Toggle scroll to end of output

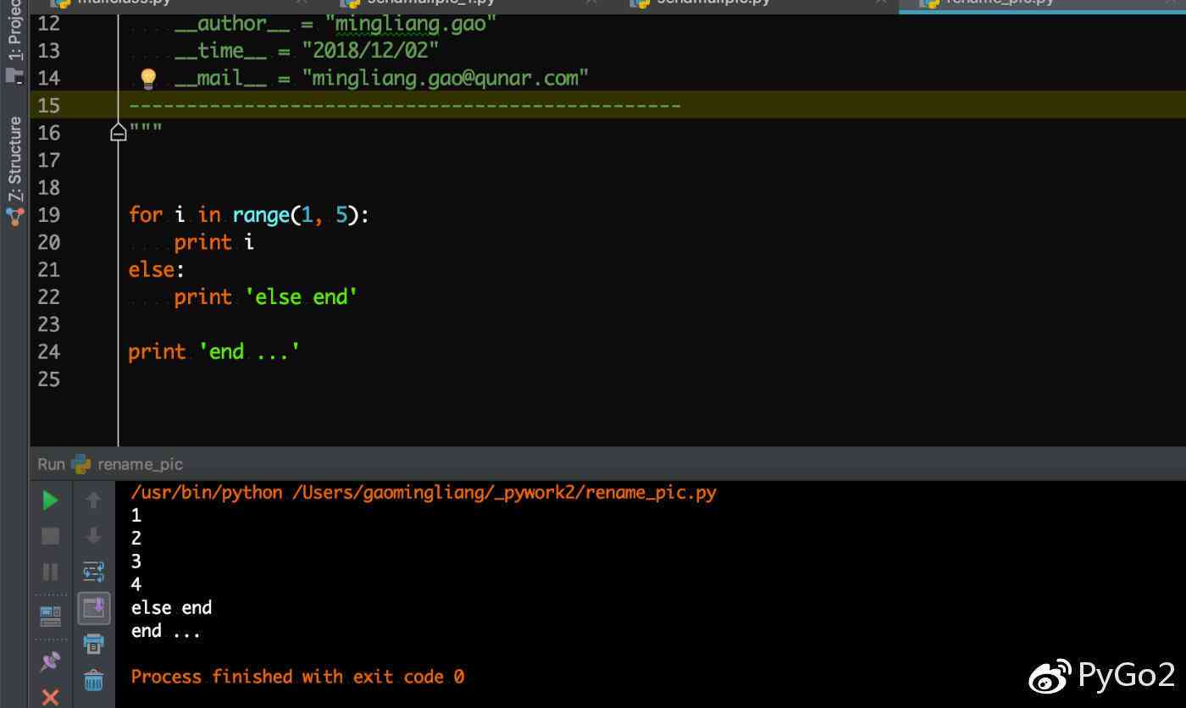tap(93, 607)
